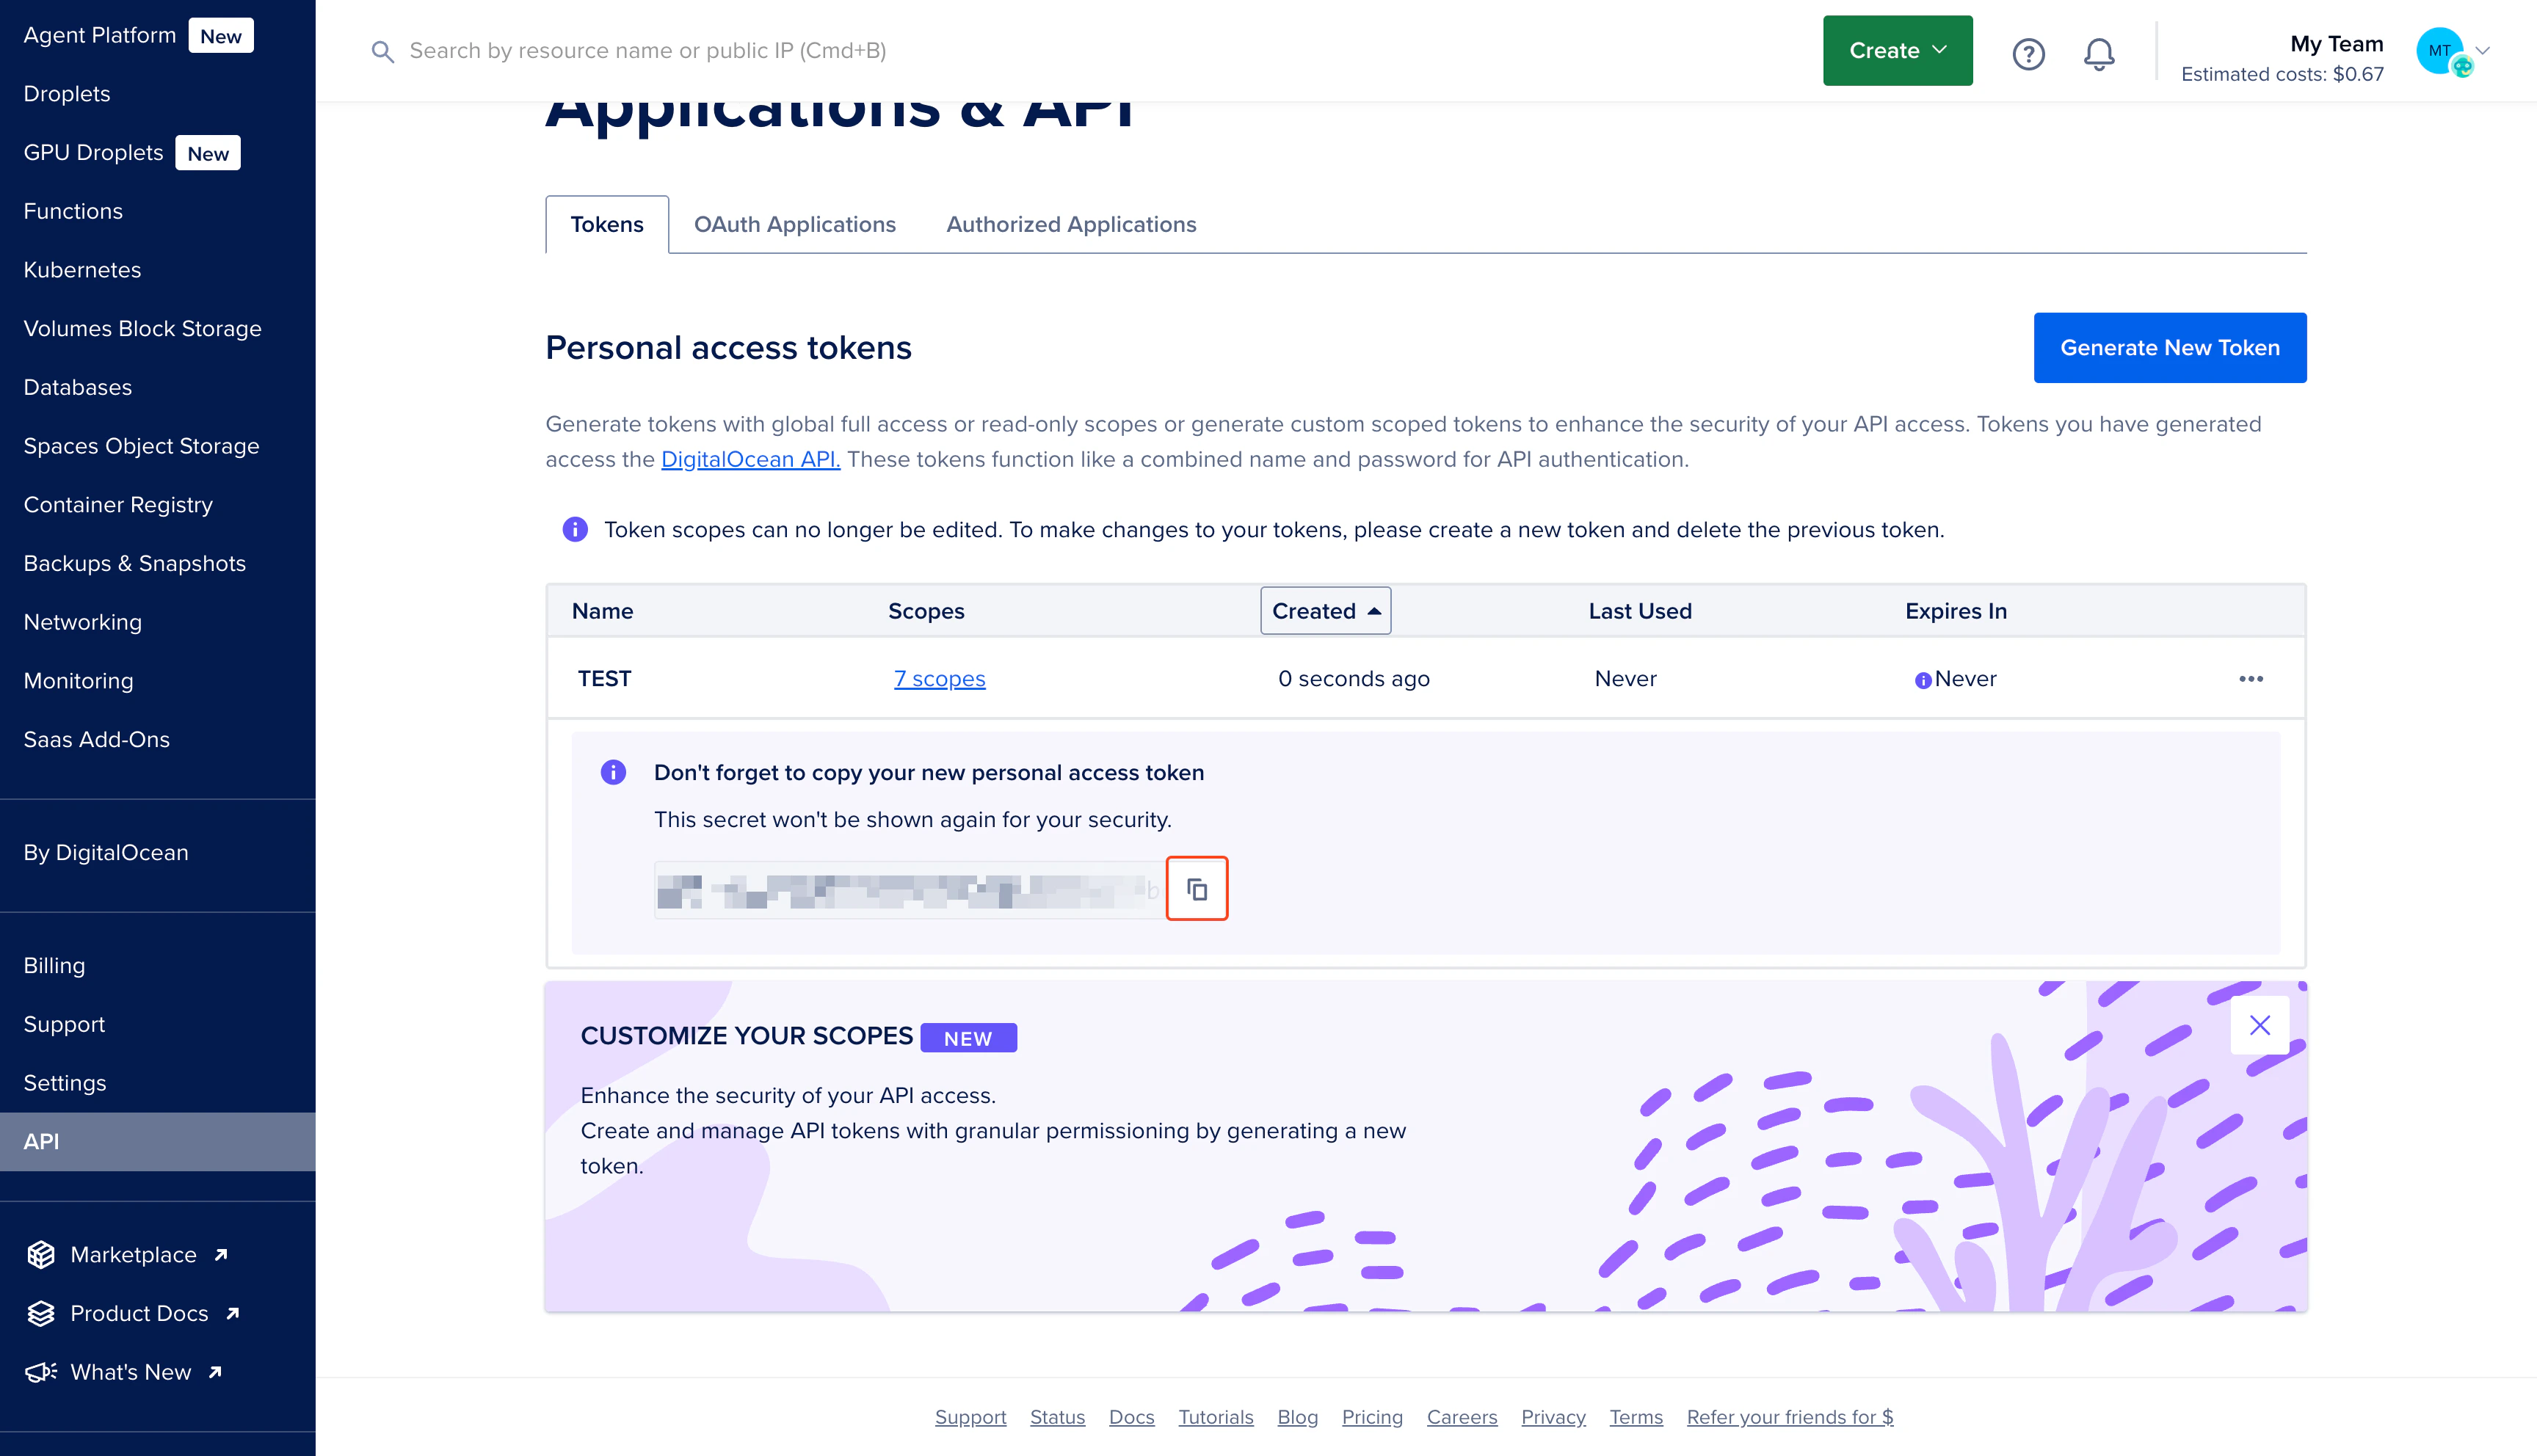Open the Product Docs external link
This screenshot has height=1456, width=2537.
pos(155,1313)
